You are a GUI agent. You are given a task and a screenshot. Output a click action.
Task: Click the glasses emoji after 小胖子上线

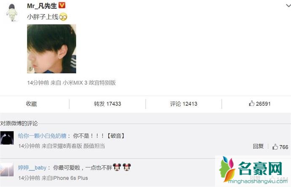coord(63,17)
